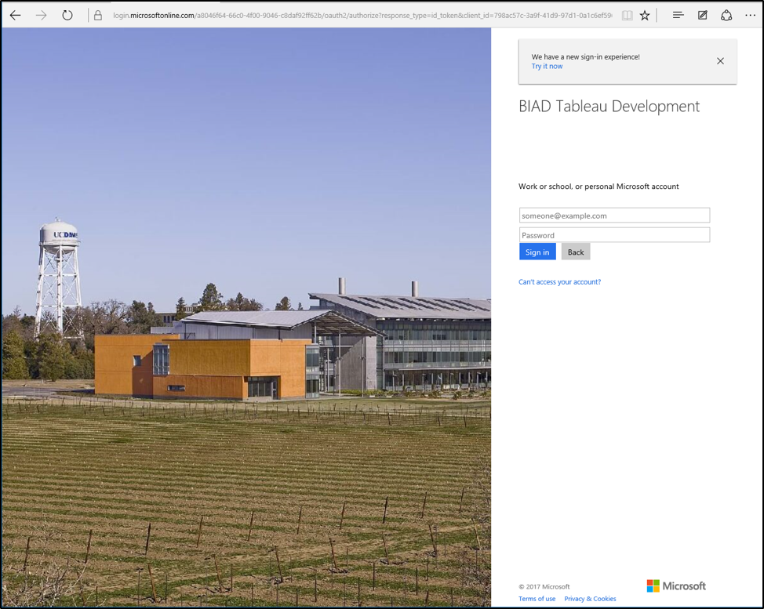Open Can't access your account link
Image resolution: width=764 pixels, height=609 pixels.
point(559,282)
